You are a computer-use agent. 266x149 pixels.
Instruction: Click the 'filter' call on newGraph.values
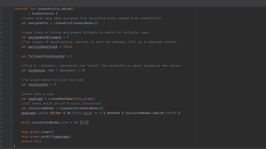click(56, 113)
